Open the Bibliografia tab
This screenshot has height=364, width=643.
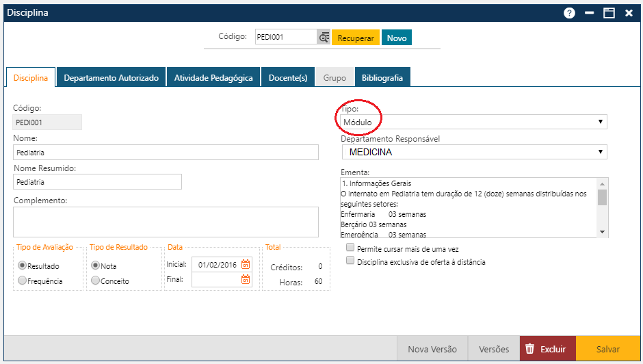pyautogui.click(x=382, y=78)
